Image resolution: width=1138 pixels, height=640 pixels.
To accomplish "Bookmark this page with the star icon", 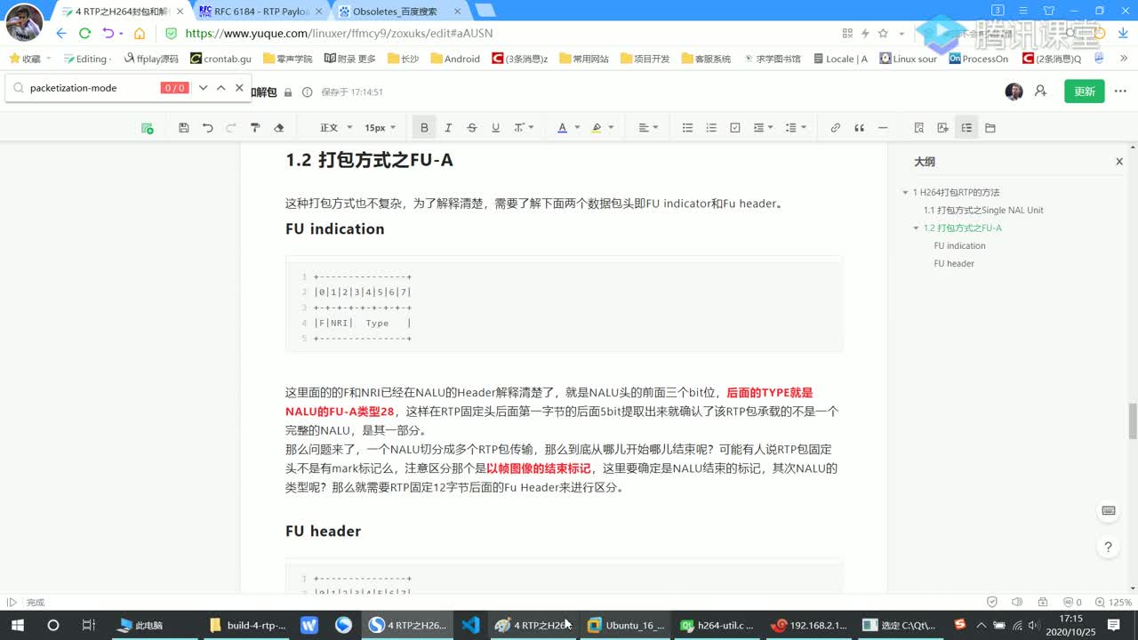I will (883, 33).
